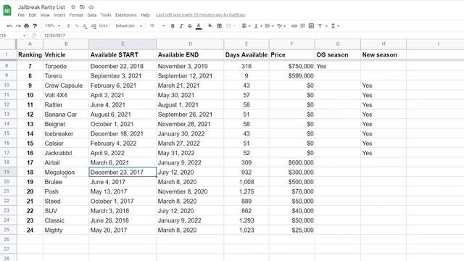Click the Google Sheets home logo
Image resolution: width=464 pixels, height=261 pixels.
(x=7, y=11)
